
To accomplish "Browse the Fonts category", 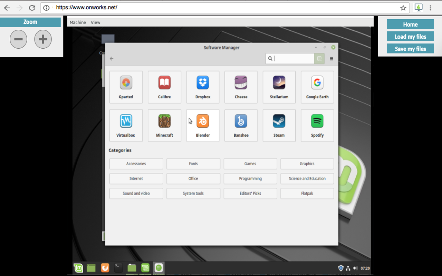I will click(193, 164).
